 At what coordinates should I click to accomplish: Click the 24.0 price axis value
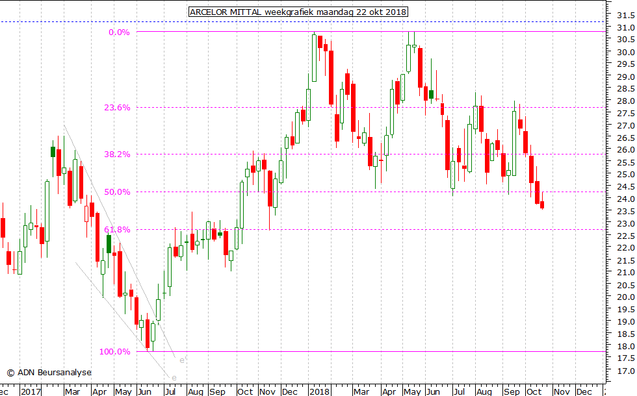pyautogui.click(x=625, y=199)
